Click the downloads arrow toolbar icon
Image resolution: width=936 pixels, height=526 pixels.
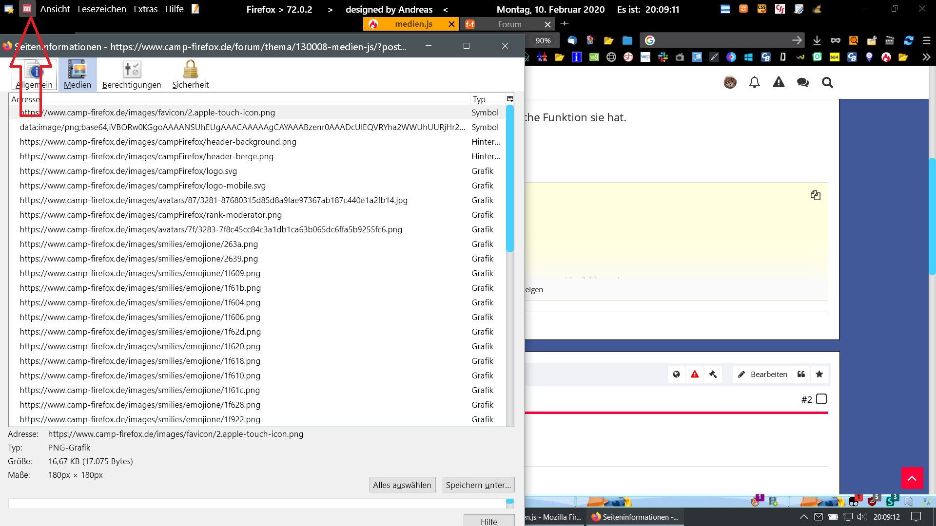[817, 40]
